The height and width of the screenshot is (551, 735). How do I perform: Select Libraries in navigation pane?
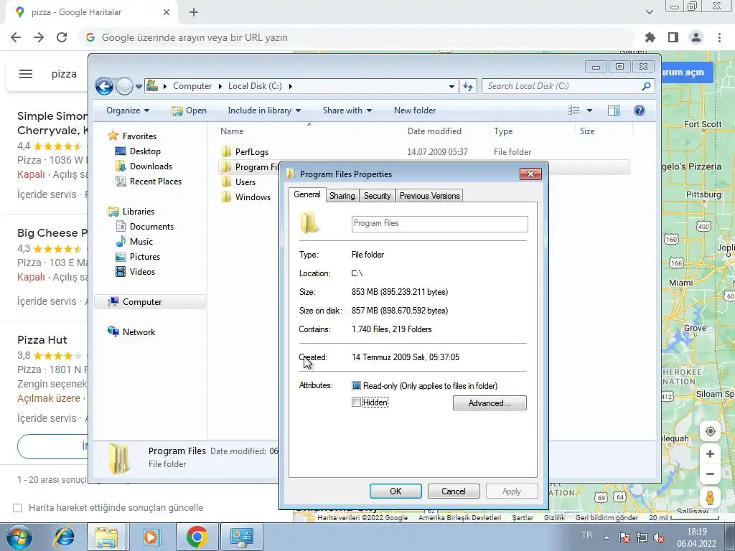[x=139, y=212]
